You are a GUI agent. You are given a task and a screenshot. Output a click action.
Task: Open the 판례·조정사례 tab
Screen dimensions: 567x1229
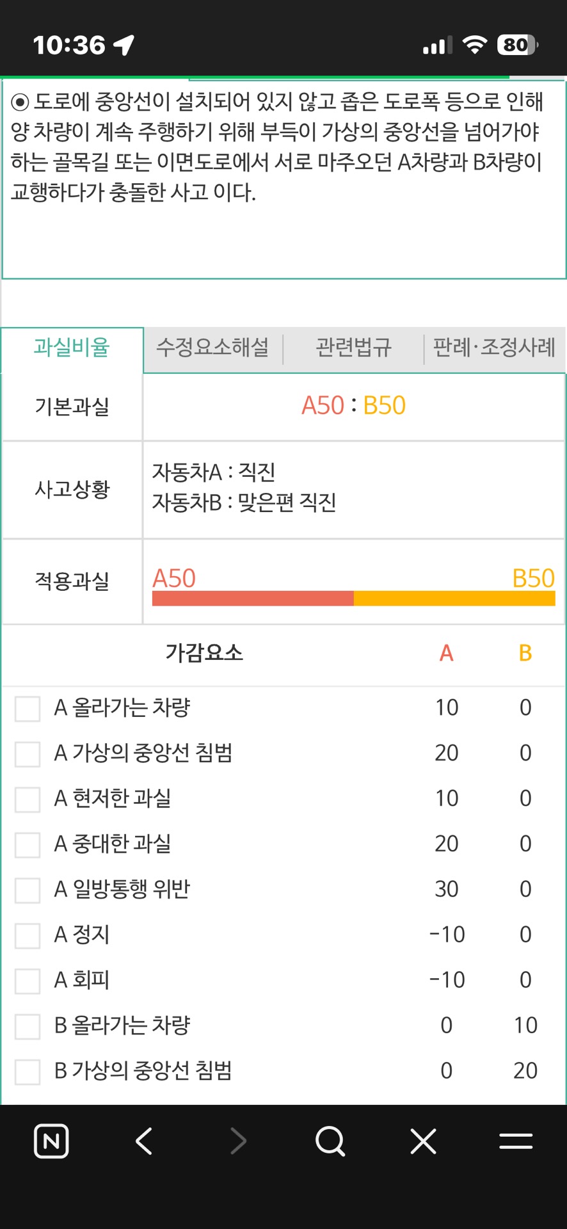pos(494,348)
